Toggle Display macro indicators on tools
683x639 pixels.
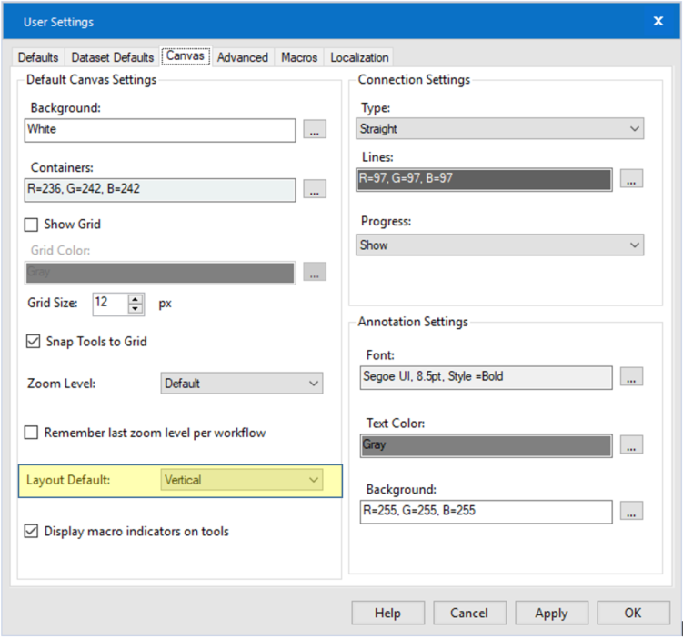pos(31,531)
